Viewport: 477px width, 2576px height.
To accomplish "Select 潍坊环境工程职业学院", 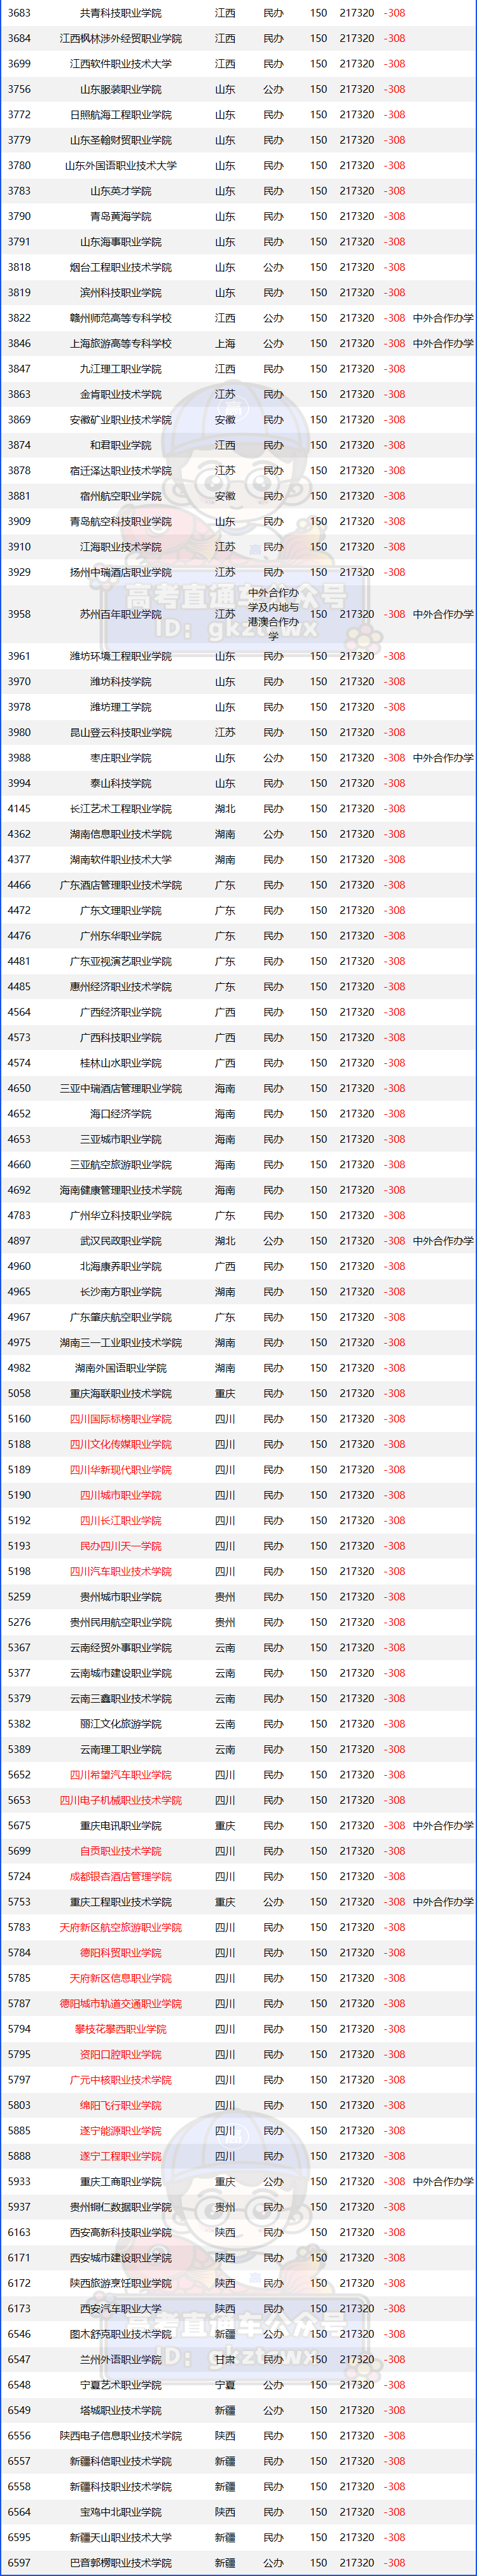I will (120, 656).
